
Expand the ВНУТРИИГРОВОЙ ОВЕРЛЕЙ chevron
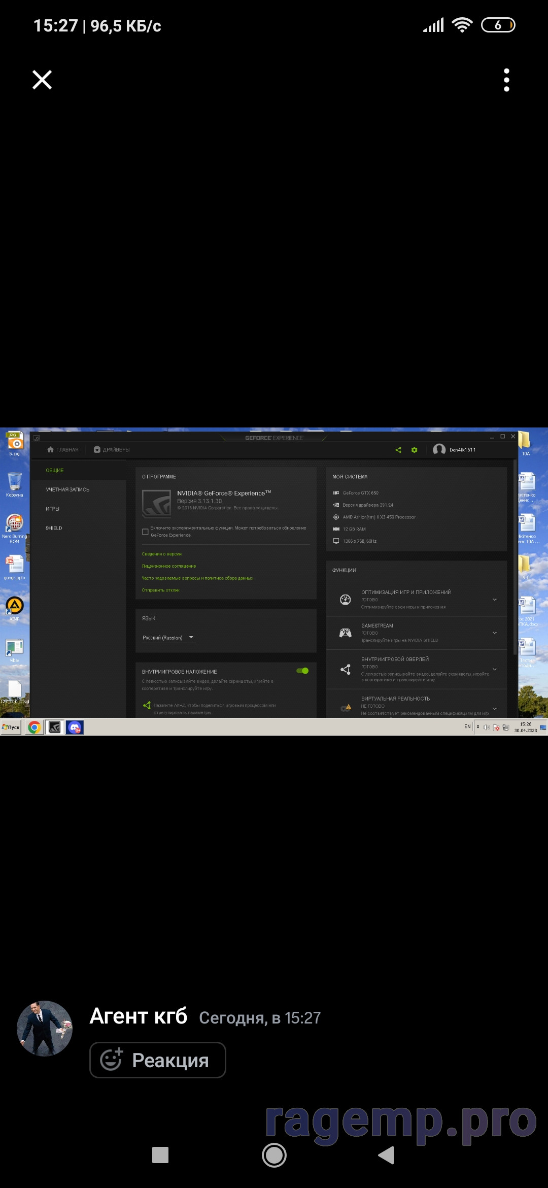tap(495, 670)
